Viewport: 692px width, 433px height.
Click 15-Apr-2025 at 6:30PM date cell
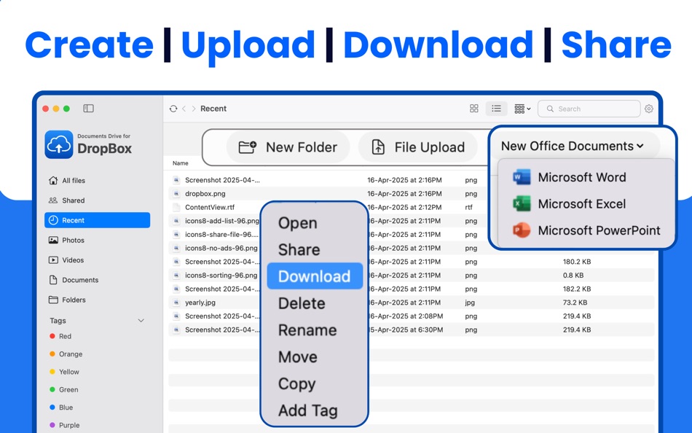[405, 329]
